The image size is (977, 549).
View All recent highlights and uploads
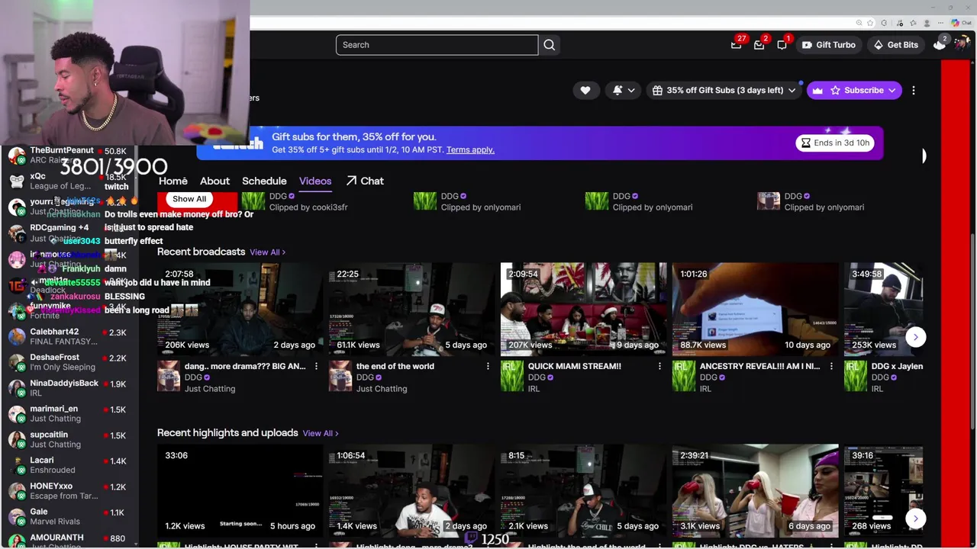pyautogui.click(x=321, y=433)
